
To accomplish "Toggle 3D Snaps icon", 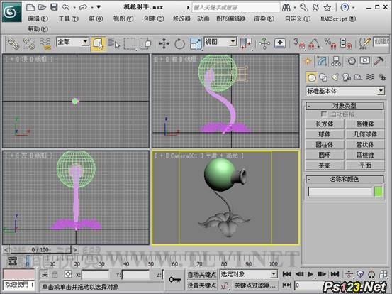I will (299, 43).
